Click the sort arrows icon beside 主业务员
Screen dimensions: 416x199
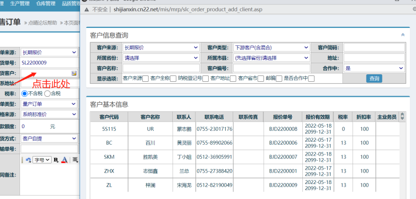coord(402,116)
